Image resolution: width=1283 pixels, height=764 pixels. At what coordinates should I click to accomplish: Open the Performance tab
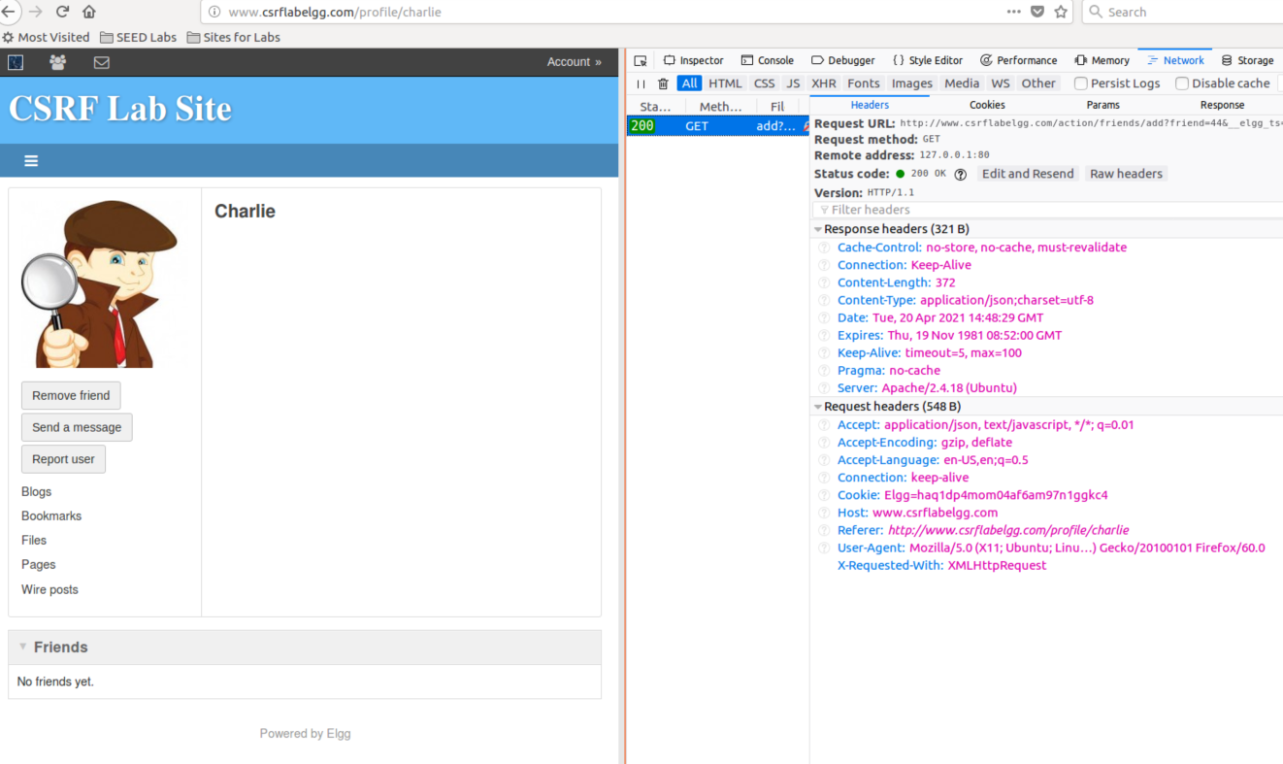(x=1019, y=60)
